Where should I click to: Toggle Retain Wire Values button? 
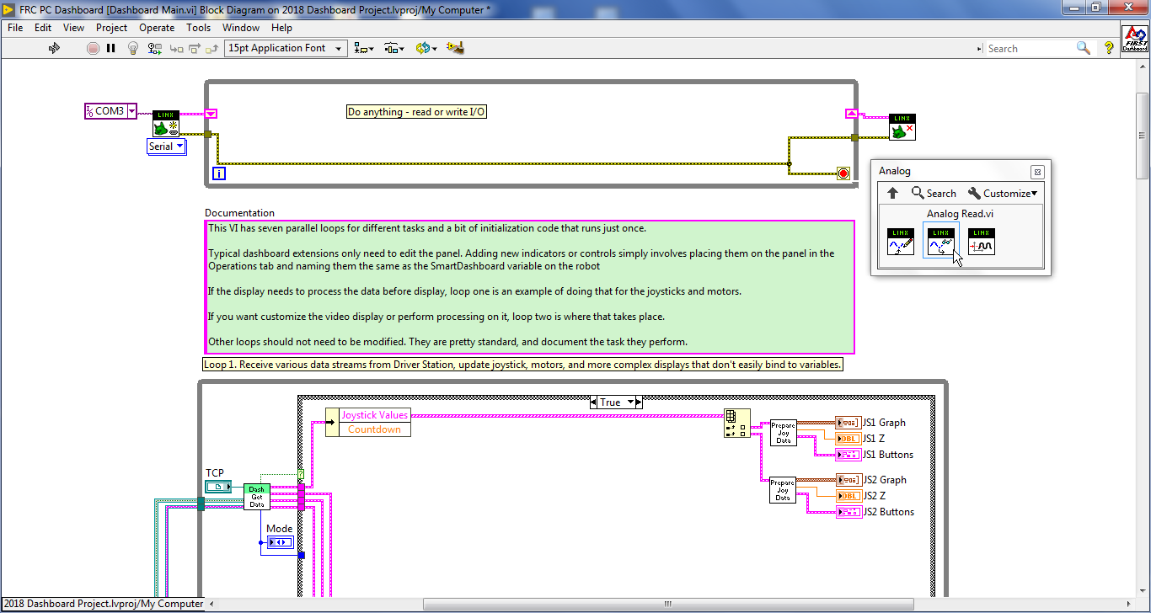pos(157,48)
